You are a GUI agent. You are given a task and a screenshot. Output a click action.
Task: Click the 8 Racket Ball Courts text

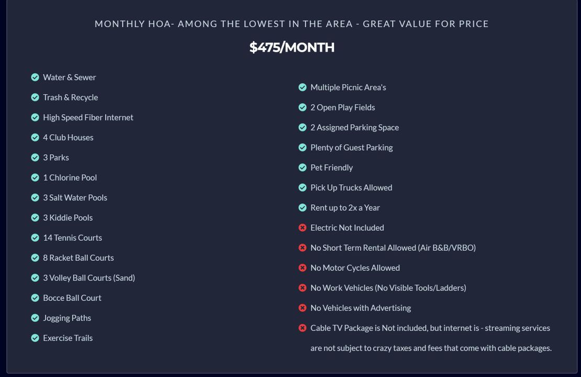click(x=78, y=258)
